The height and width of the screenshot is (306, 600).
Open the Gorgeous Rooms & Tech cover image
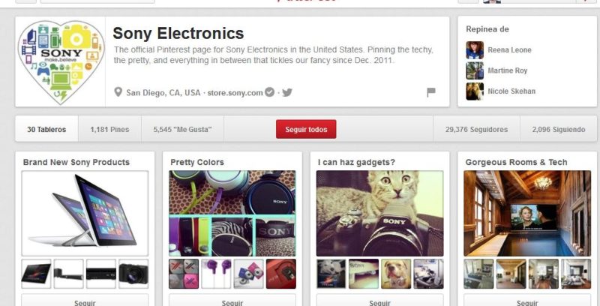[527, 213]
